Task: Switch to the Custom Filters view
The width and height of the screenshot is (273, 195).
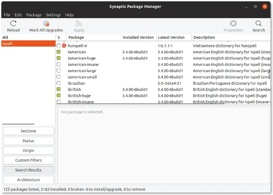Action: 28,160
